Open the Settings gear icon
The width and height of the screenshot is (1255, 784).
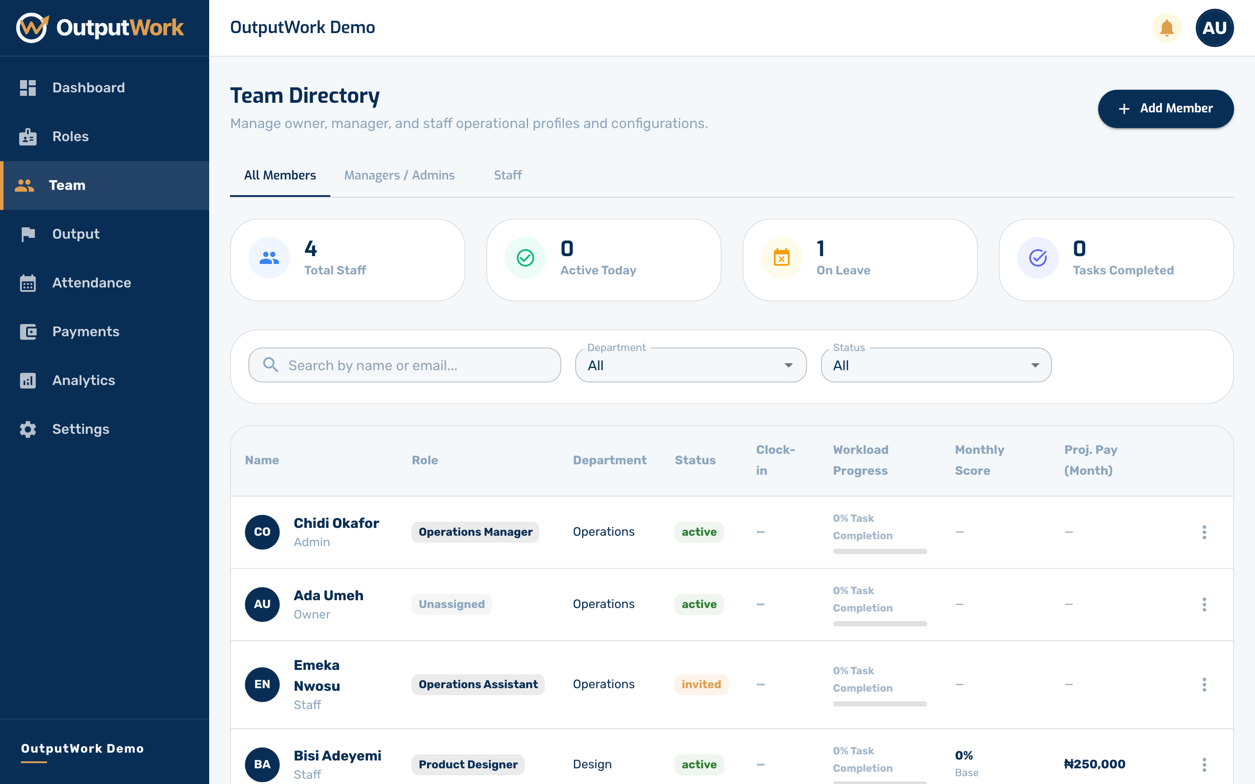[x=28, y=429]
